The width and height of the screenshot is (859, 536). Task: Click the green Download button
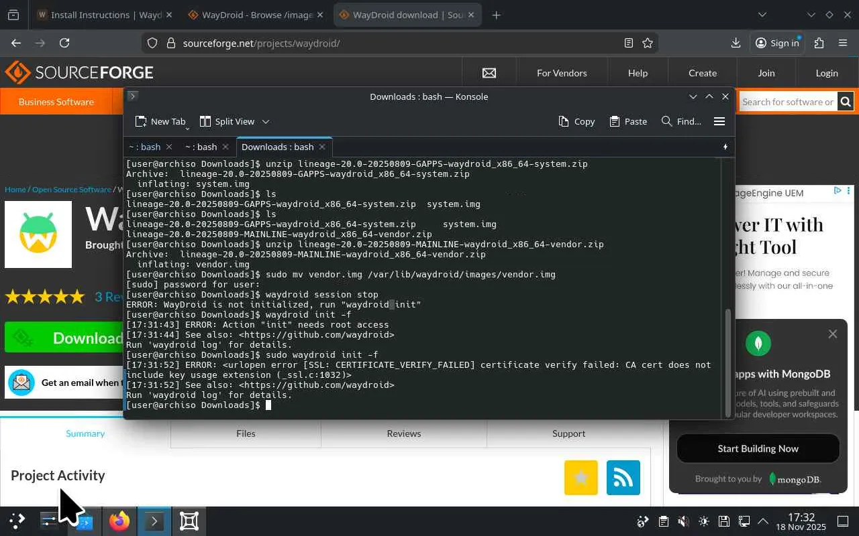click(64, 338)
